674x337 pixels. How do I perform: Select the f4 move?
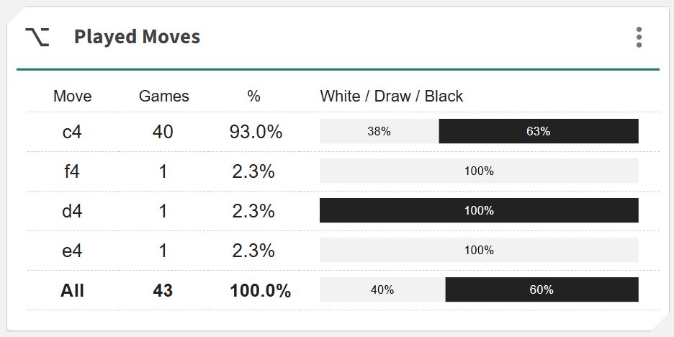click(72, 171)
